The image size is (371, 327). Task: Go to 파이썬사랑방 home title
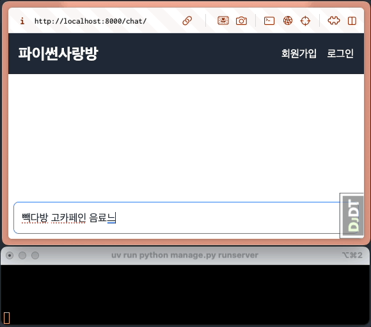click(x=58, y=54)
